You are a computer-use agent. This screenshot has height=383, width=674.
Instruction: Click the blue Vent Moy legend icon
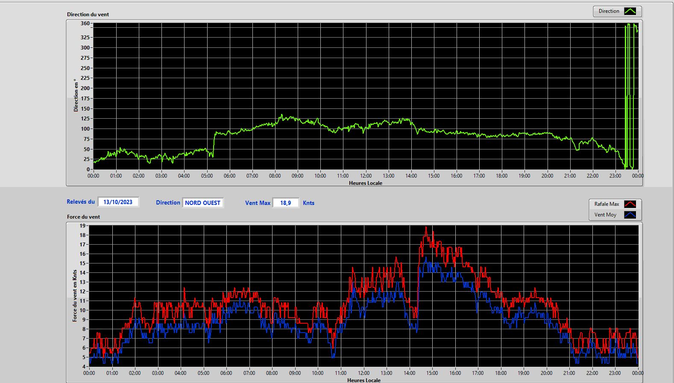click(x=630, y=215)
